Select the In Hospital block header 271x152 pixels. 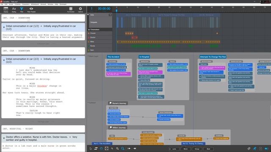[x=144, y=57]
